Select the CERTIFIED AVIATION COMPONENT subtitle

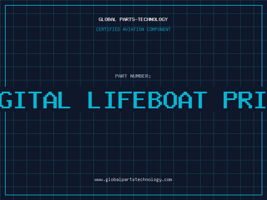133,29
